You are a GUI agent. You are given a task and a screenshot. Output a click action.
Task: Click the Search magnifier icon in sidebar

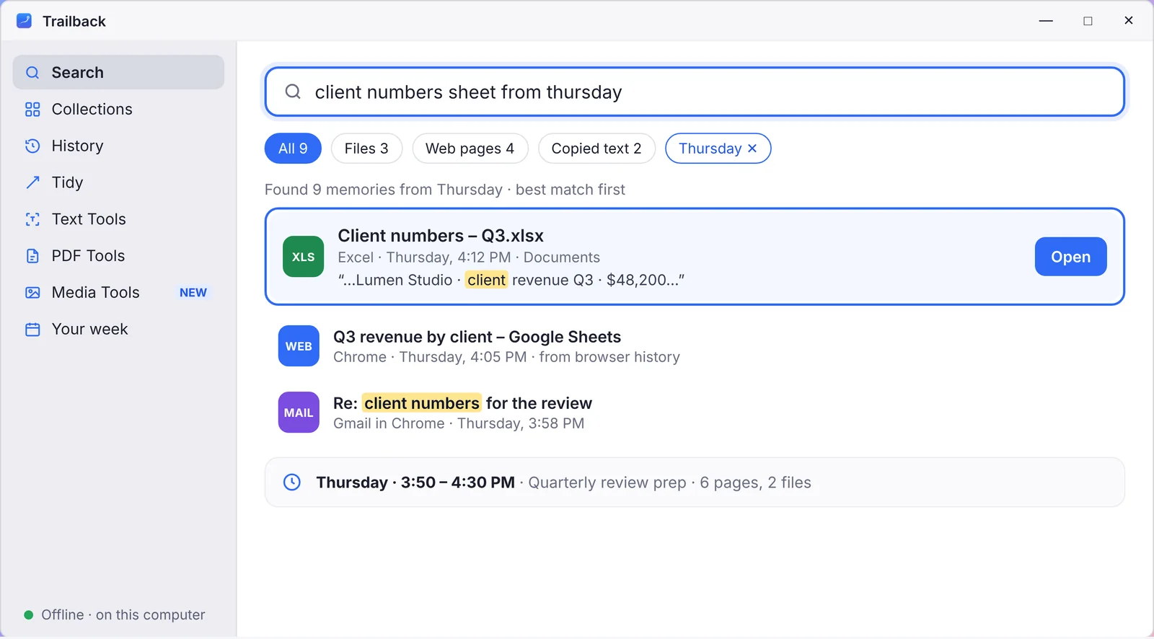pos(32,73)
